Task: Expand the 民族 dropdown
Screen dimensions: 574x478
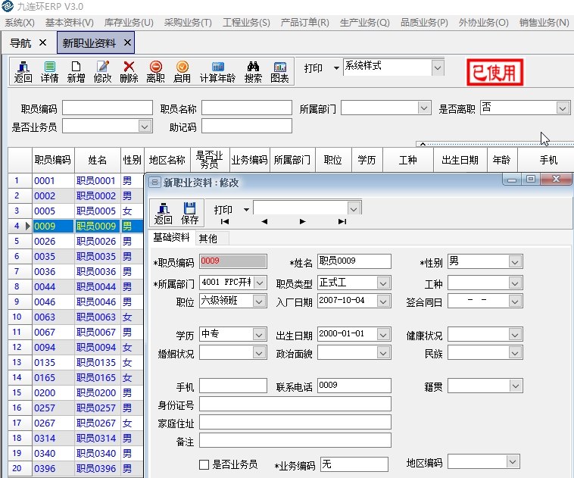Action: 515,353
